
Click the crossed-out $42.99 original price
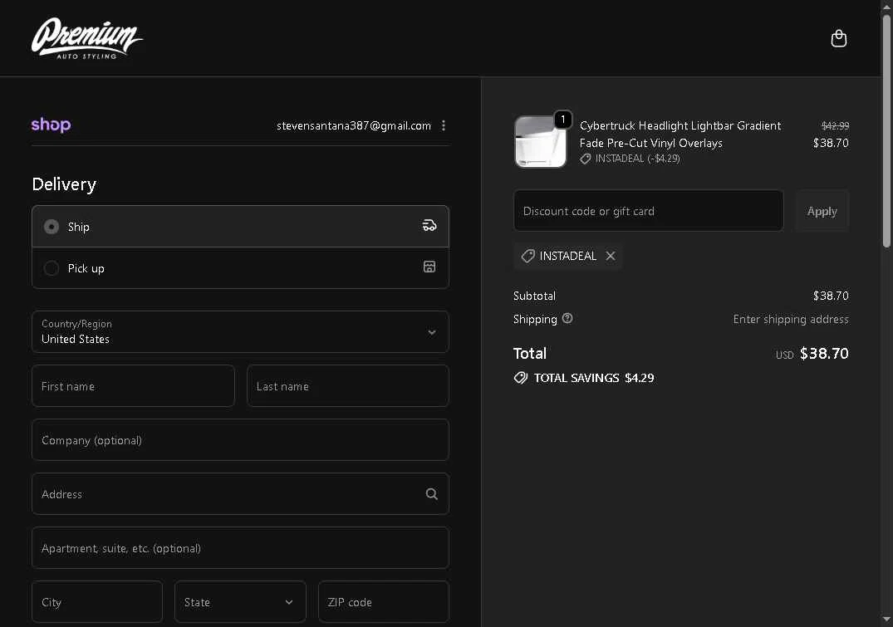(835, 125)
